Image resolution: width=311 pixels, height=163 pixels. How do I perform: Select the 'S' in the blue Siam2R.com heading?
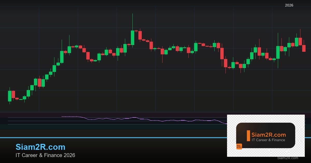(18, 147)
